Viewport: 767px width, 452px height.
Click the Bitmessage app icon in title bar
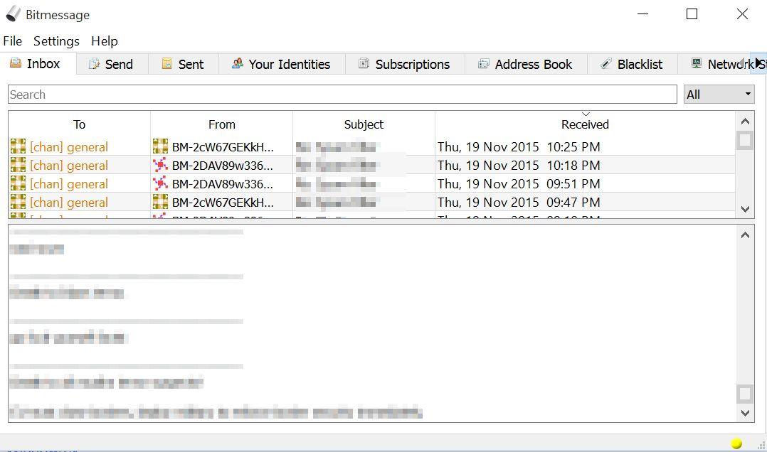[x=14, y=14]
